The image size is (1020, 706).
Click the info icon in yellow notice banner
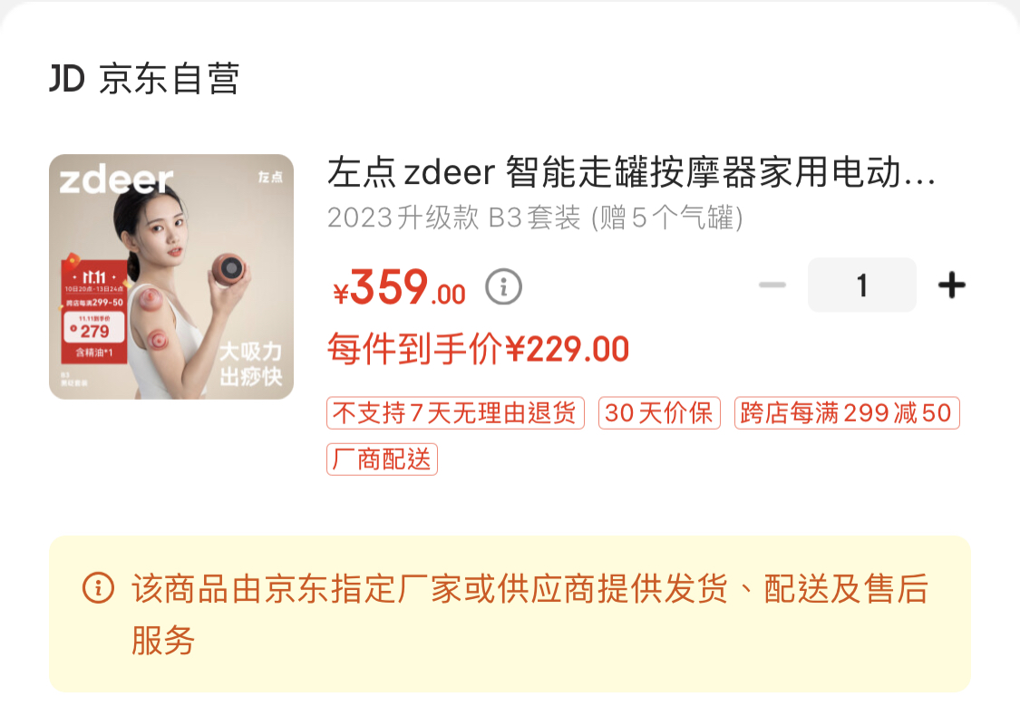pyautogui.click(x=98, y=588)
